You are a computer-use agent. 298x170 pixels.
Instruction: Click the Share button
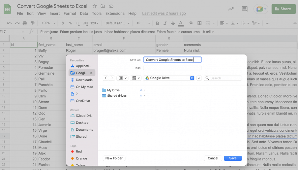tap(283, 9)
